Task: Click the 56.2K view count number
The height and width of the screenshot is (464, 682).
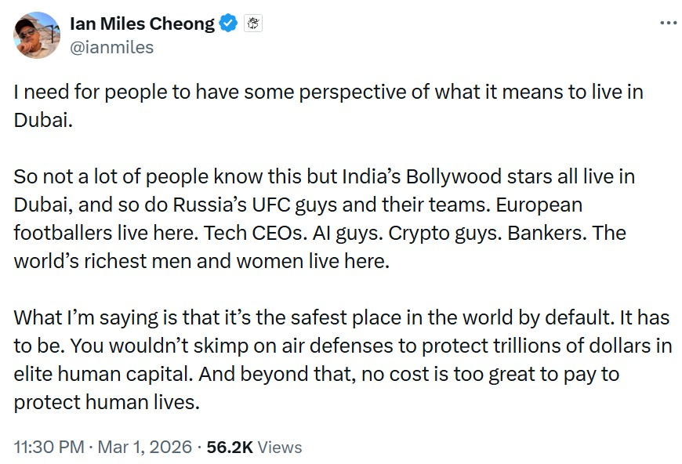Action: point(229,447)
